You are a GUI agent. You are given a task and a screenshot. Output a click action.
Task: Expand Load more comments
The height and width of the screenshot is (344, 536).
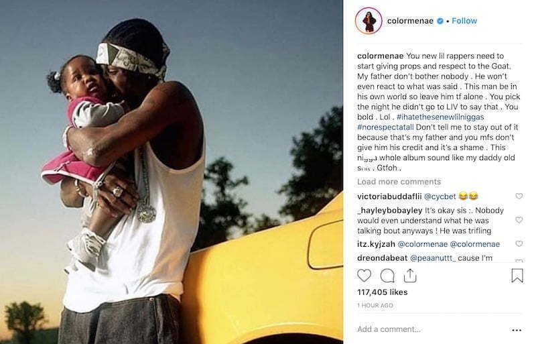click(399, 182)
